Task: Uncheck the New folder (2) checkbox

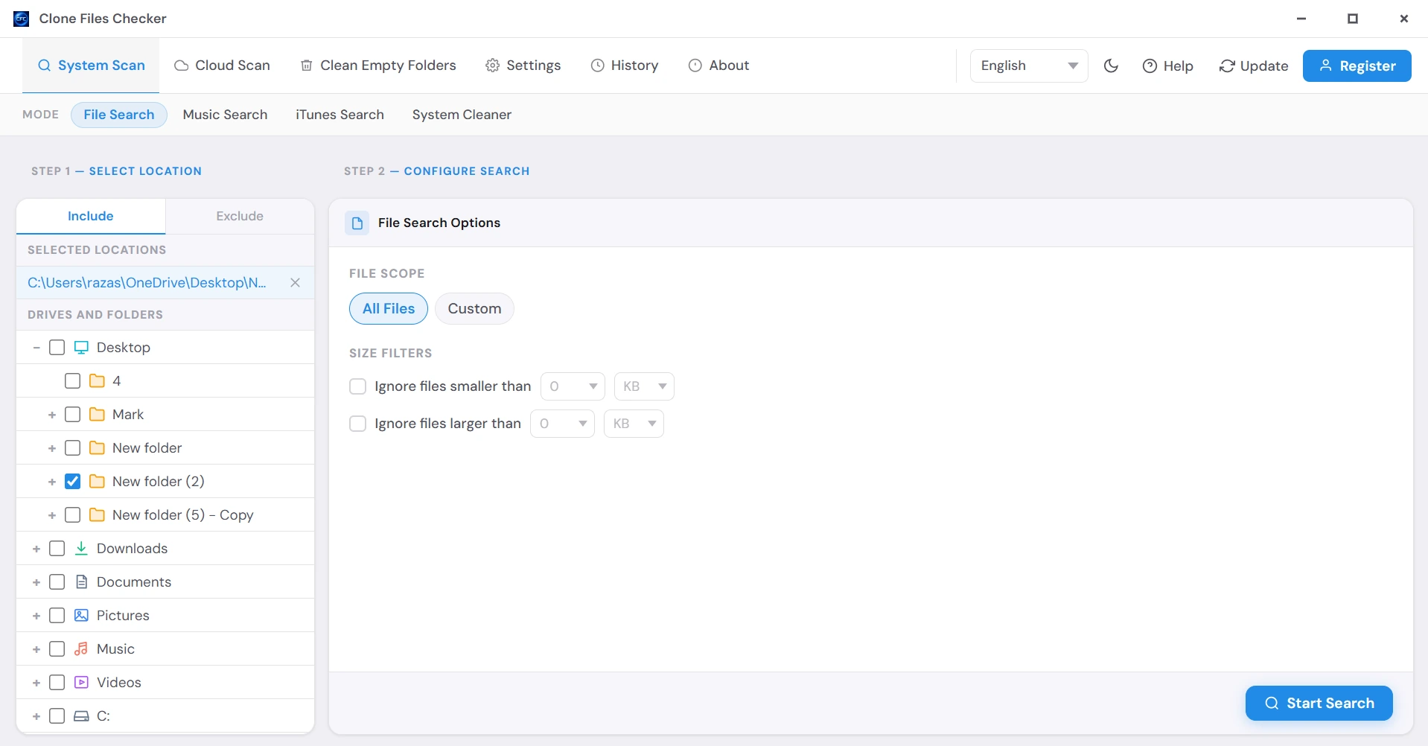Action: (x=72, y=481)
